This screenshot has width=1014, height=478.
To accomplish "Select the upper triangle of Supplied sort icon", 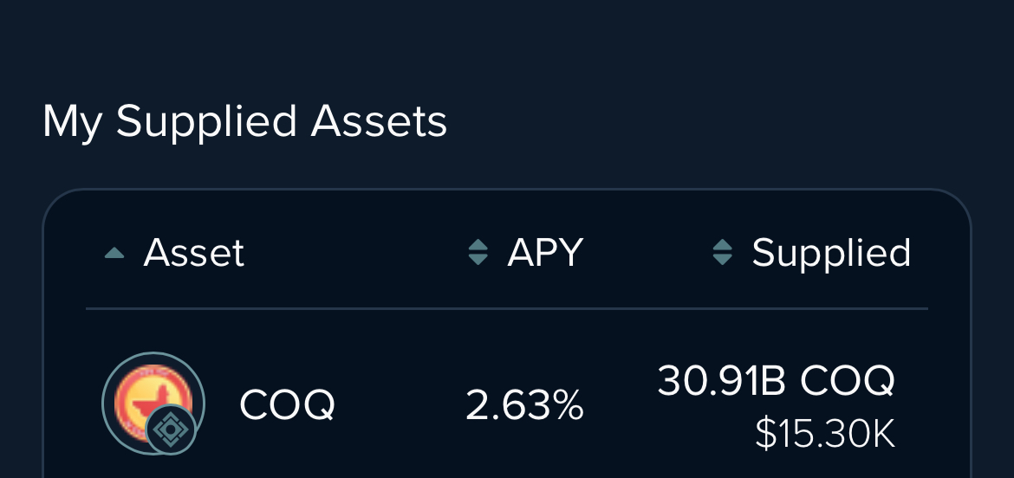I will point(722,245).
